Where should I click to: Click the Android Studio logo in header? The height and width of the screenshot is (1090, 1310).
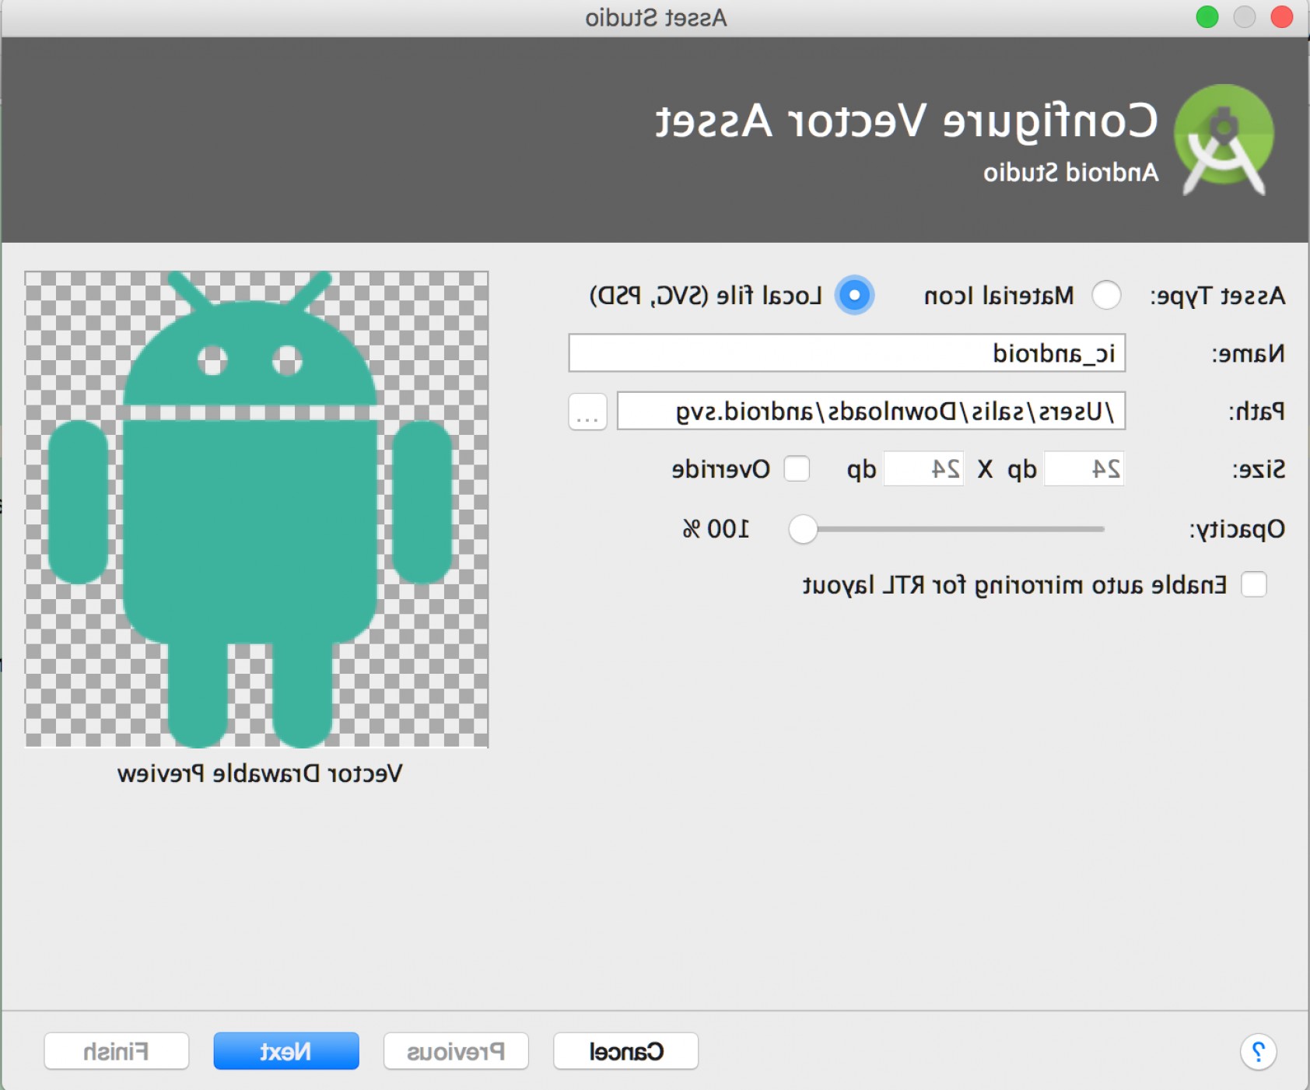pyautogui.click(x=1223, y=140)
